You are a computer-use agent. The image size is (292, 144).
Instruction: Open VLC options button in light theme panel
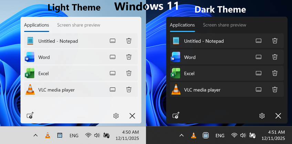[113, 89]
